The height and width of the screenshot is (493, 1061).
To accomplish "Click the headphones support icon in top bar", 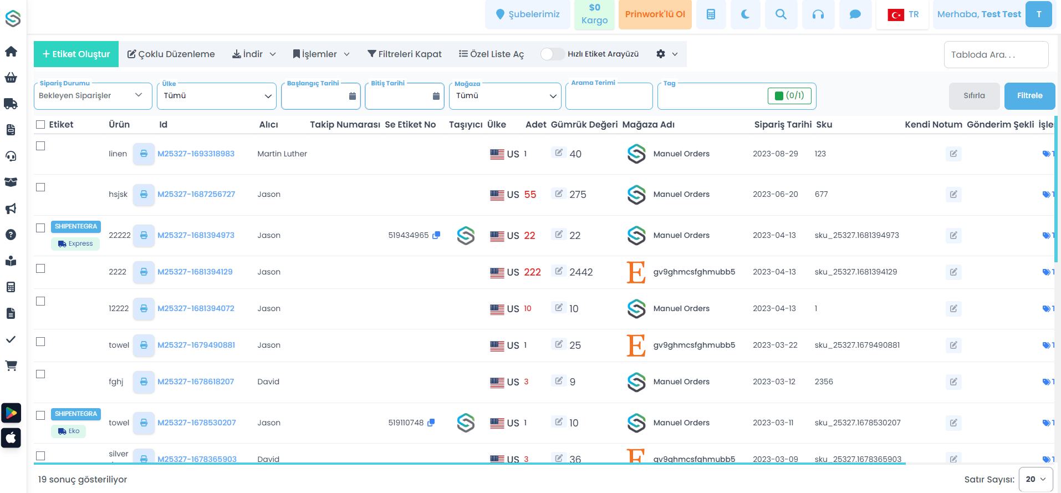I will pyautogui.click(x=818, y=14).
